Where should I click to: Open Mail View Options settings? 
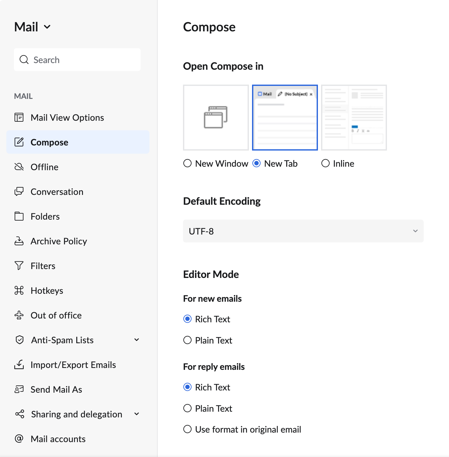[x=67, y=117]
